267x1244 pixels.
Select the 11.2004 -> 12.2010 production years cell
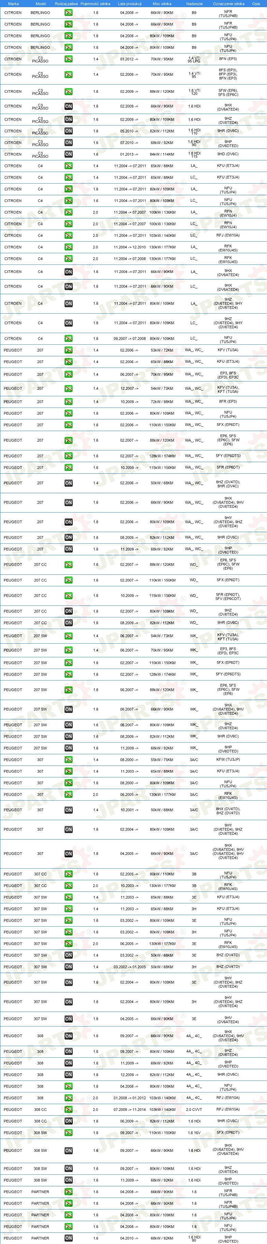point(129,247)
